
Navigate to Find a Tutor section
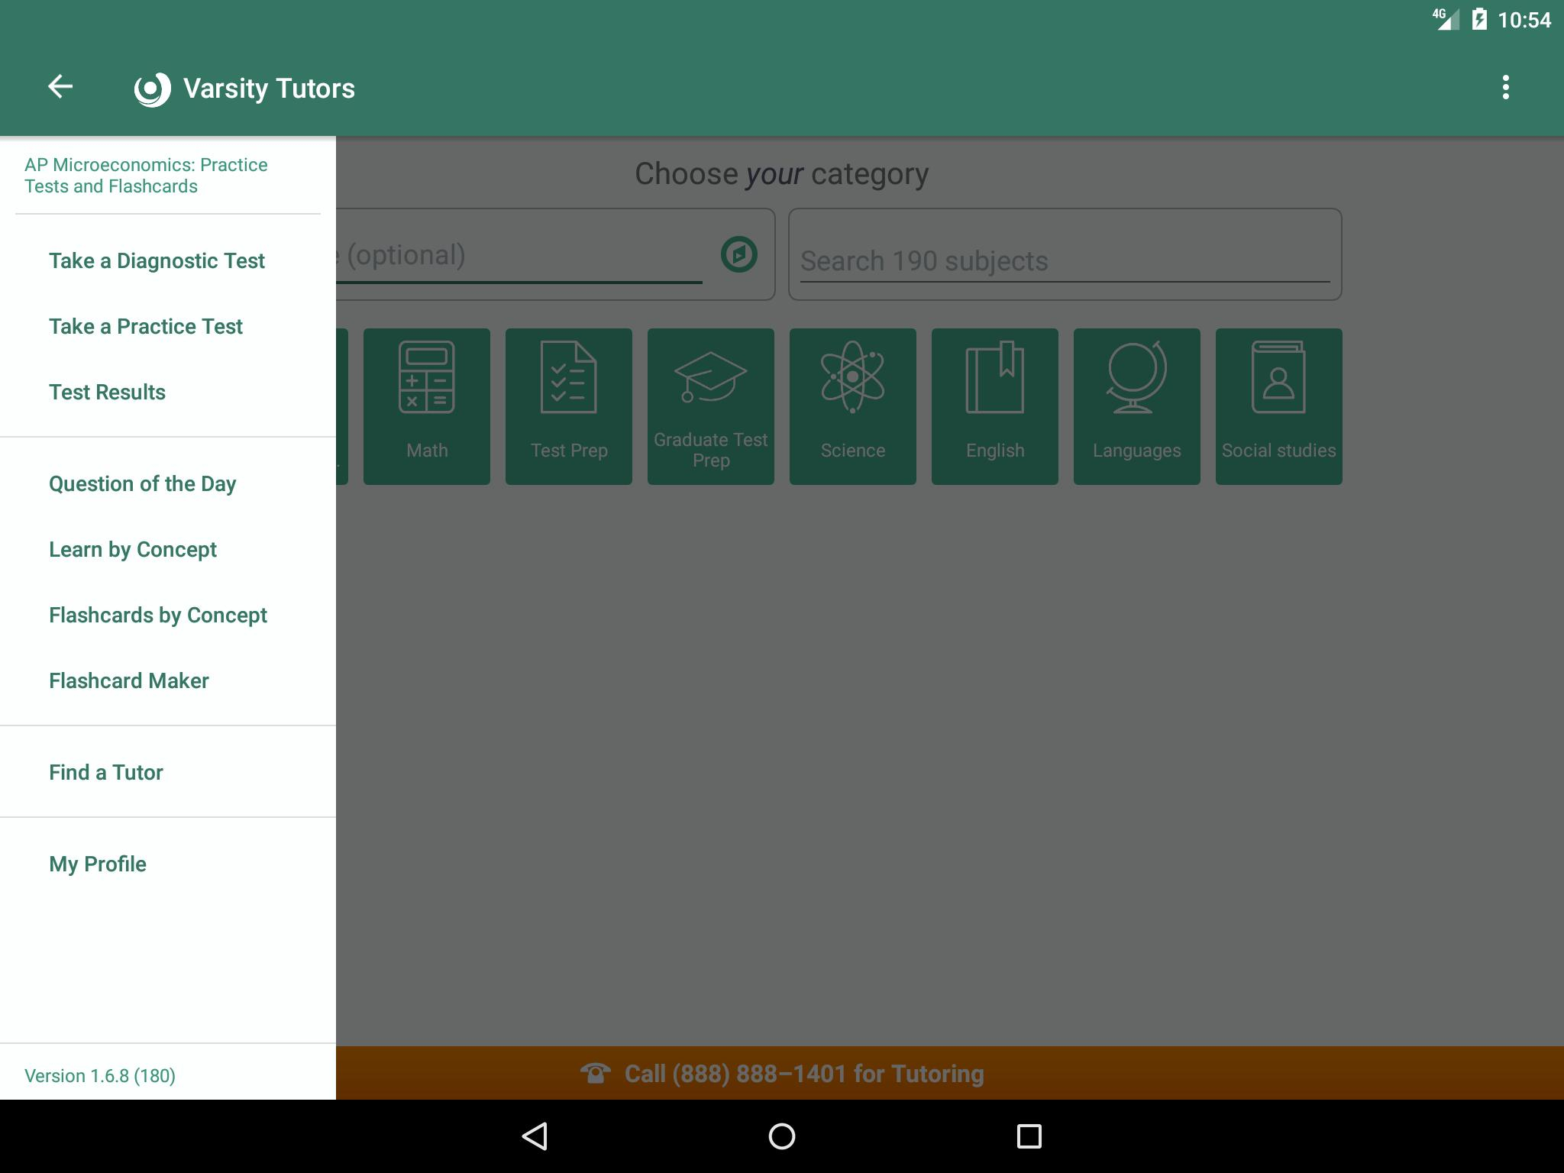(x=106, y=771)
